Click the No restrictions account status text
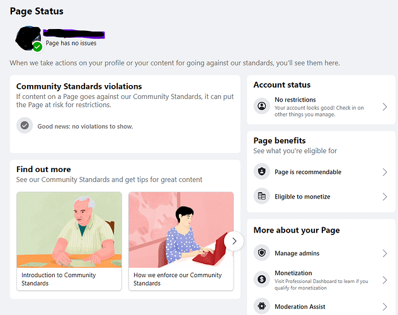The width and height of the screenshot is (398, 315). 295,100
